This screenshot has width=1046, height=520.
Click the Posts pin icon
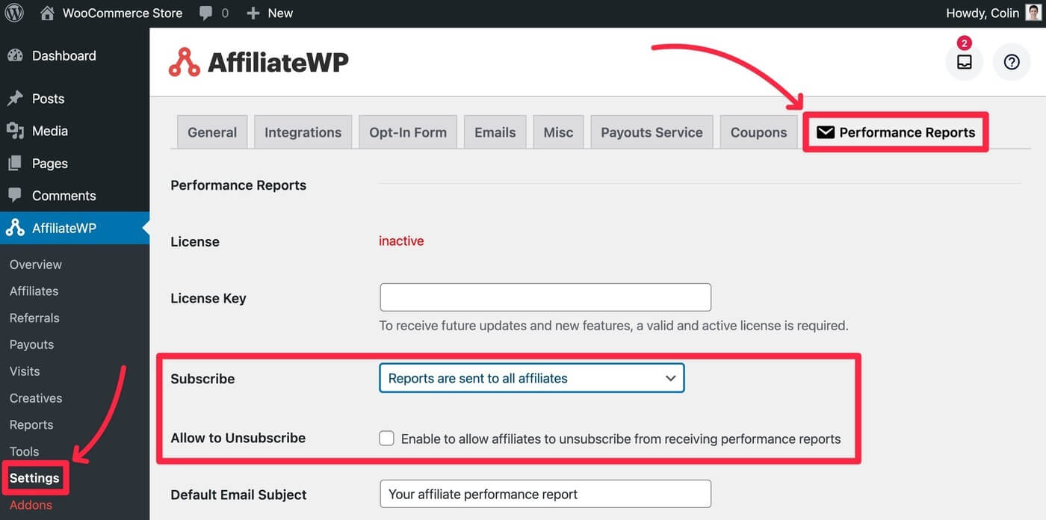pyautogui.click(x=15, y=99)
